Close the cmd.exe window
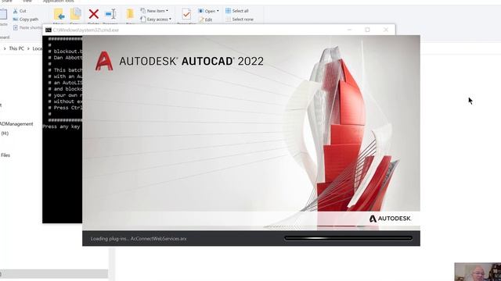Viewport: 501px width, 281px height. tap(386, 30)
